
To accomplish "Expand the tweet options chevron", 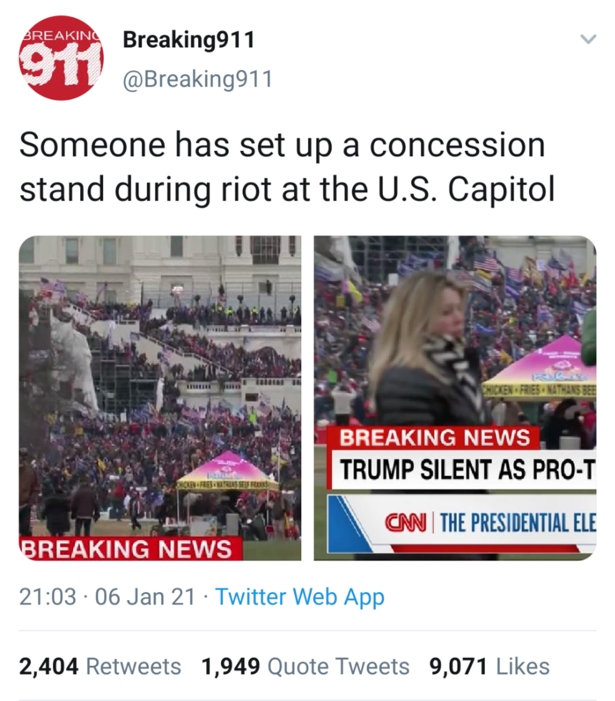I will (588, 39).
